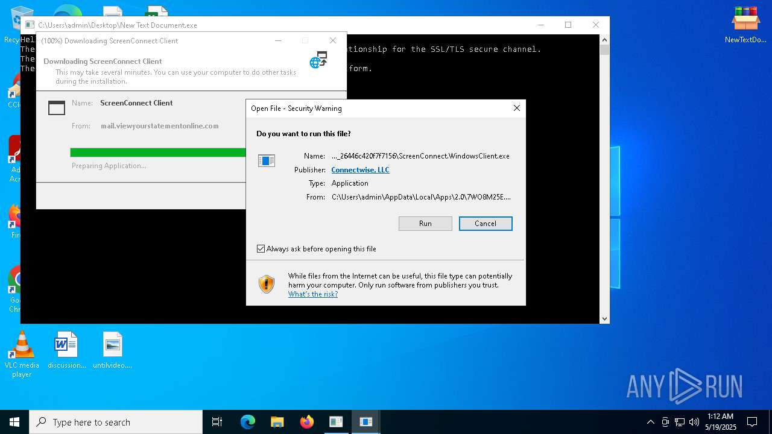Open the network status tray icon
The width and height of the screenshot is (772, 434).
coord(680,422)
